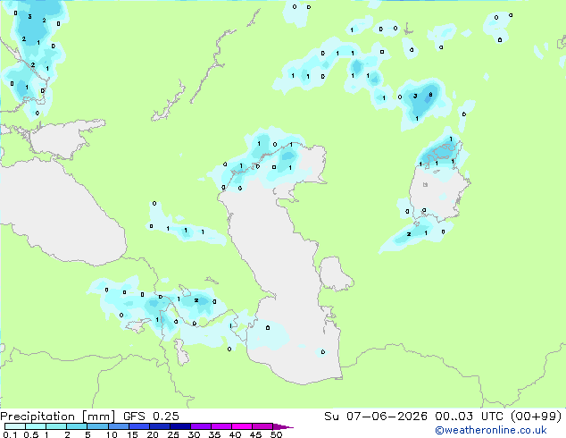Click the "0.5" legend scale label
Viewport: 566px width, 438px height.
pos(31,434)
